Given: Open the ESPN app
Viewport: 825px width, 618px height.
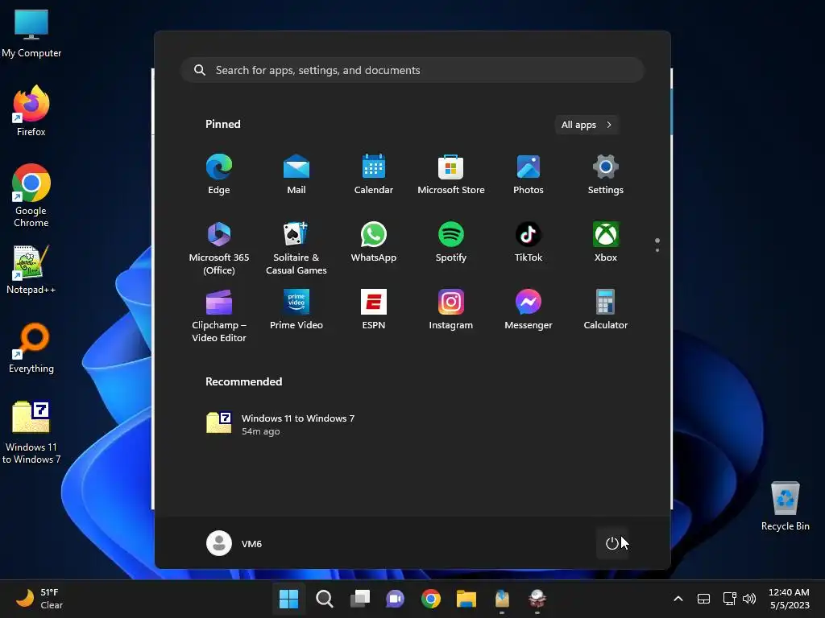Looking at the screenshot, I should pos(374,310).
